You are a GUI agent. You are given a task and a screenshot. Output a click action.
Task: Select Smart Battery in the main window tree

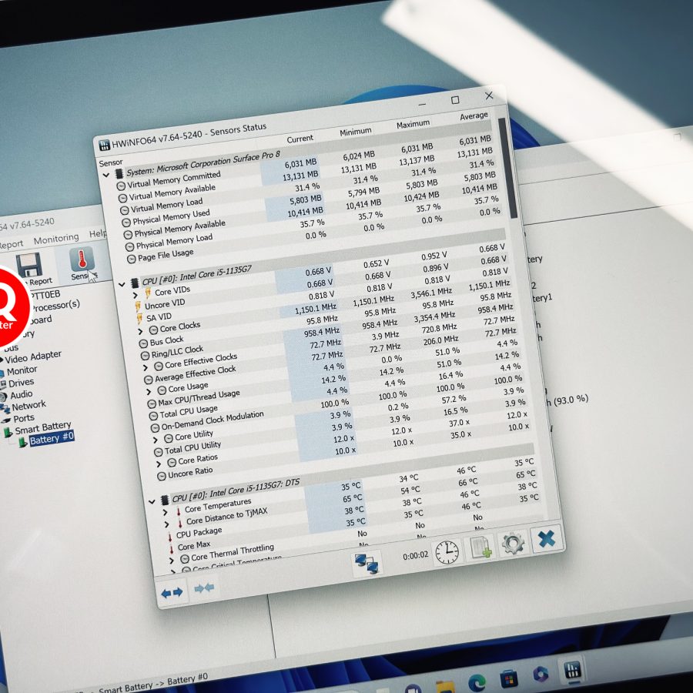(43, 428)
